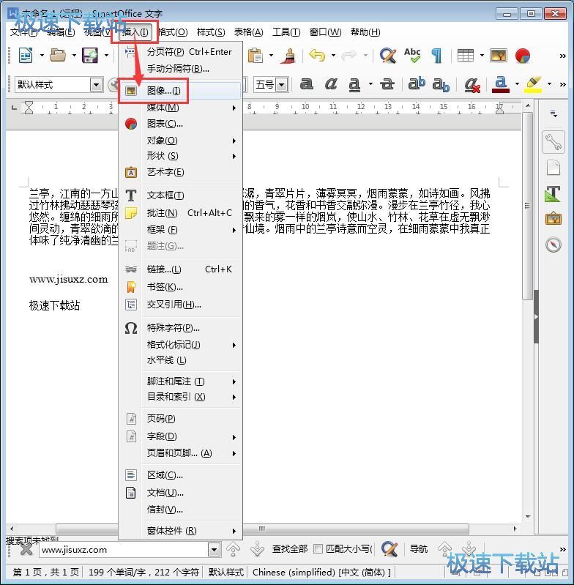This screenshot has height=585, width=574.
Task: Toggle 匹配大小写 checkbox
Action: 318,549
